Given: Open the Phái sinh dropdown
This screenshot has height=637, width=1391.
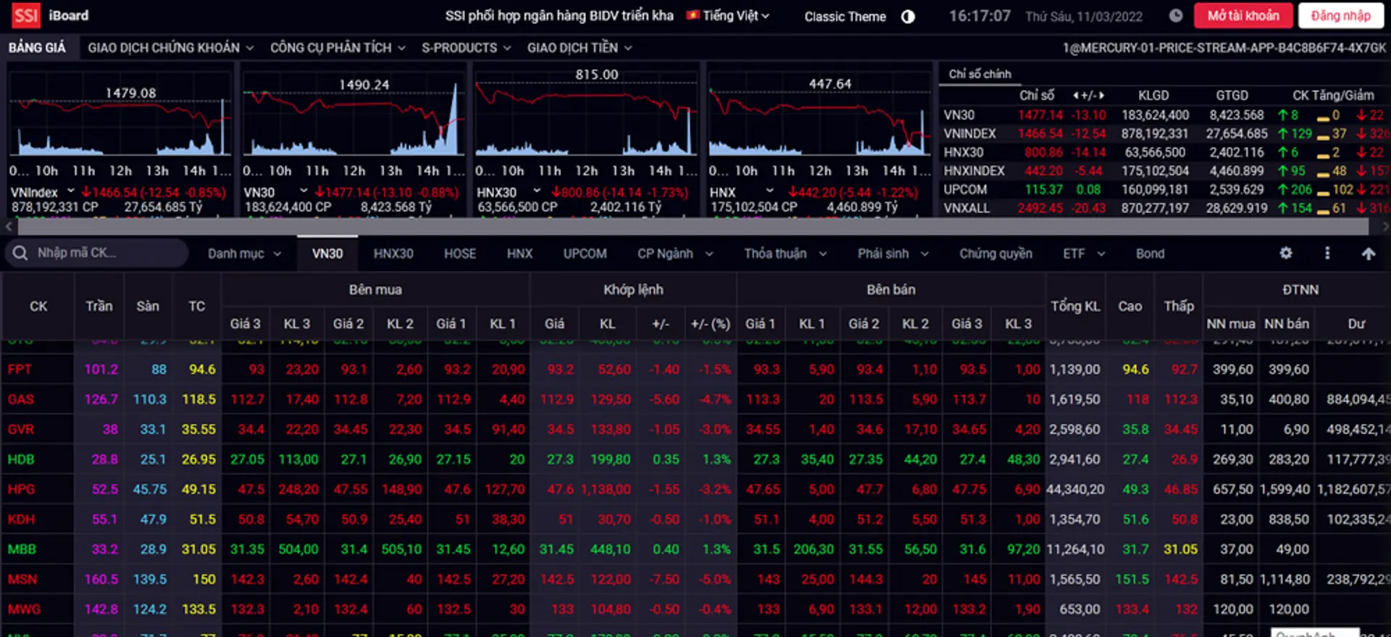Looking at the screenshot, I should (893, 254).
